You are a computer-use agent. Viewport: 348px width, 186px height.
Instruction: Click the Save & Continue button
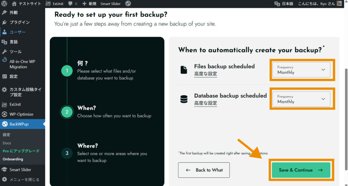301,170
